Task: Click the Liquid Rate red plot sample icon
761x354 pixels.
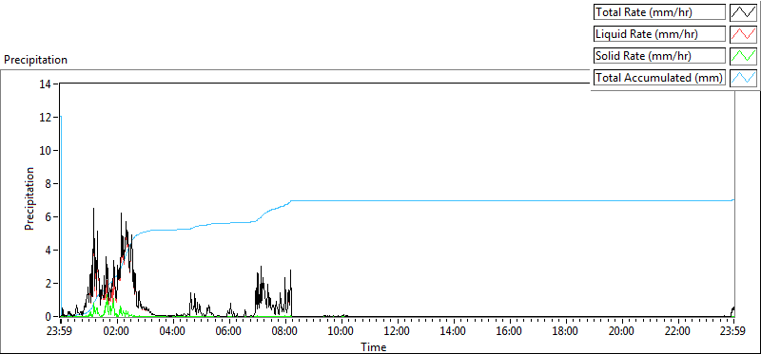Action: coord(744,34)
